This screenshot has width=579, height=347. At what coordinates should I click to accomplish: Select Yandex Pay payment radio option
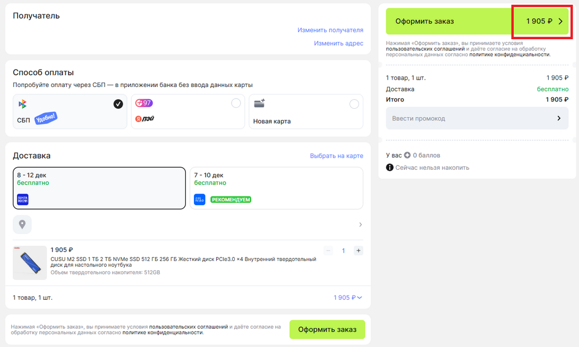[x=236, y=103]
